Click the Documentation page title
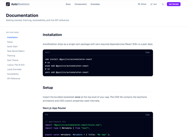The image size is (188, 137). pos(22,16)
